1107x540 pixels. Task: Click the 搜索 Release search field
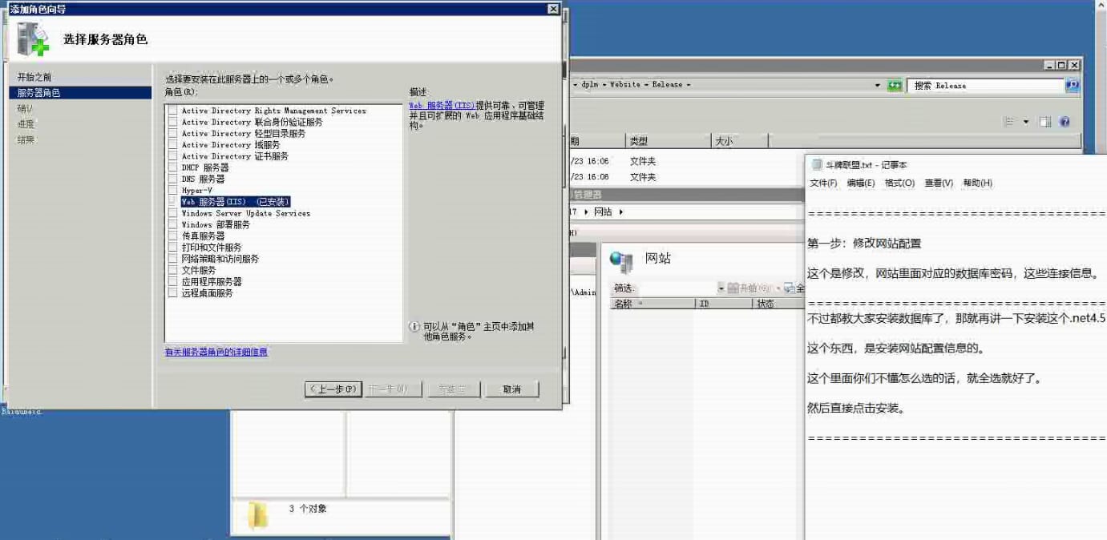984,86
